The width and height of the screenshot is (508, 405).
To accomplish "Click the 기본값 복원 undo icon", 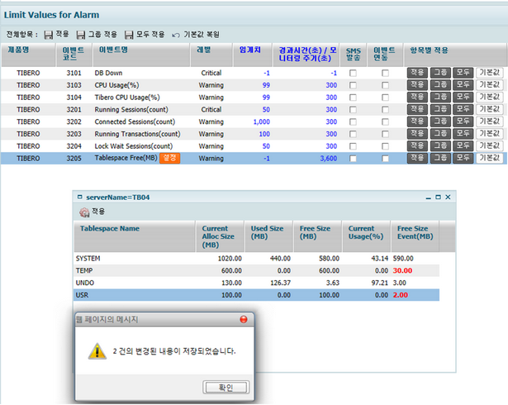I will point(176,35).
